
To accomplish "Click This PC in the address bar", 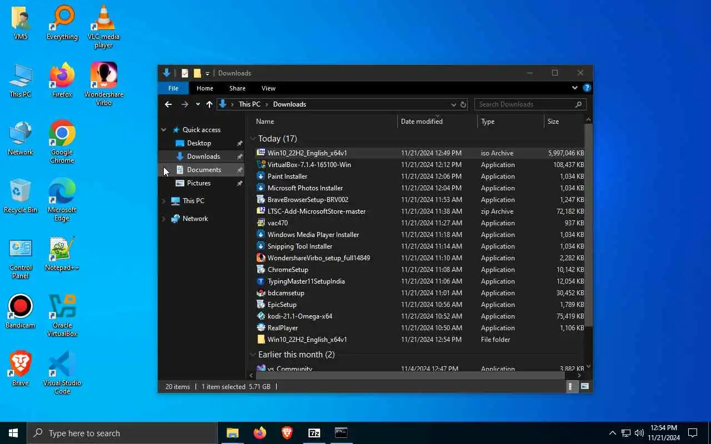I will tap(249, 104).
